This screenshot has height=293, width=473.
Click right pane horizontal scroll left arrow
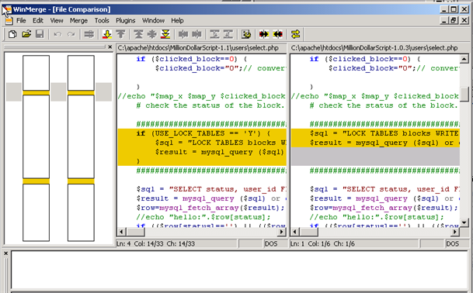(294, 232)
